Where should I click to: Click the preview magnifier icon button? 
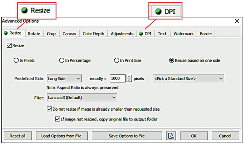pos(171,136)
